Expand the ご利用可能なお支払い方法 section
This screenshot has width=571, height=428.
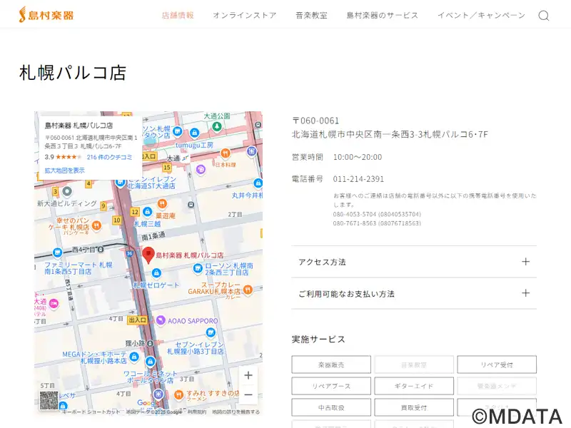414,293
